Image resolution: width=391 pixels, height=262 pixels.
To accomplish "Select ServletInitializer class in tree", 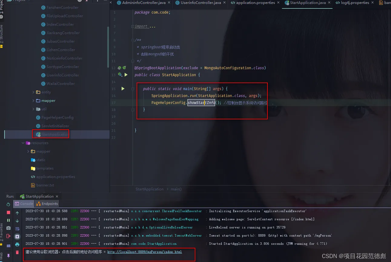I will pyautogui.click(x=53, y=126).
